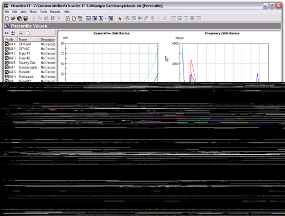Viewport: 285px width, 216px height.
Task: Click the Percentile Values panel header
Action: [142, 26]
